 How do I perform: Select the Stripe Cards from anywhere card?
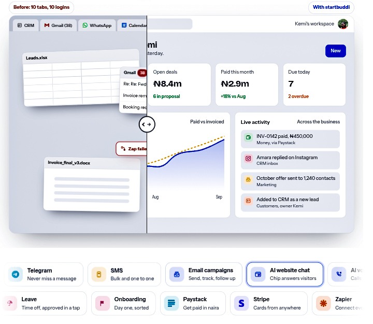click(269, 303)
